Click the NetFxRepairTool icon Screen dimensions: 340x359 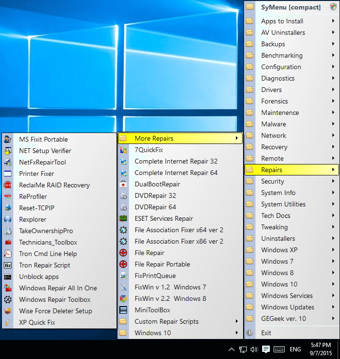tap(8, 162)
